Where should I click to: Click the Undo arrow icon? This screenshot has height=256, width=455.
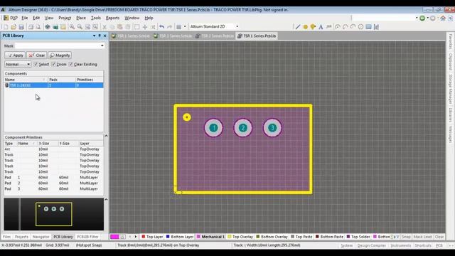coord(161,27)
